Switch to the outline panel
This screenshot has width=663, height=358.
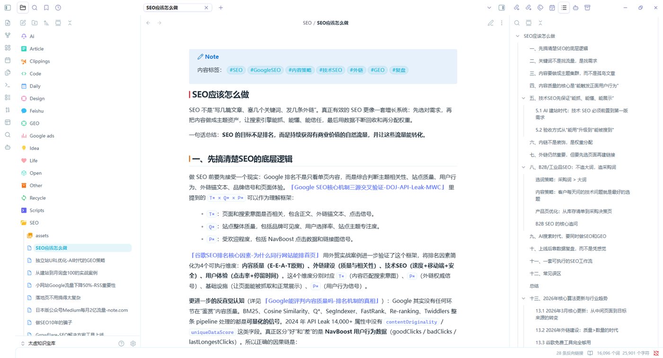click(564, 8)
